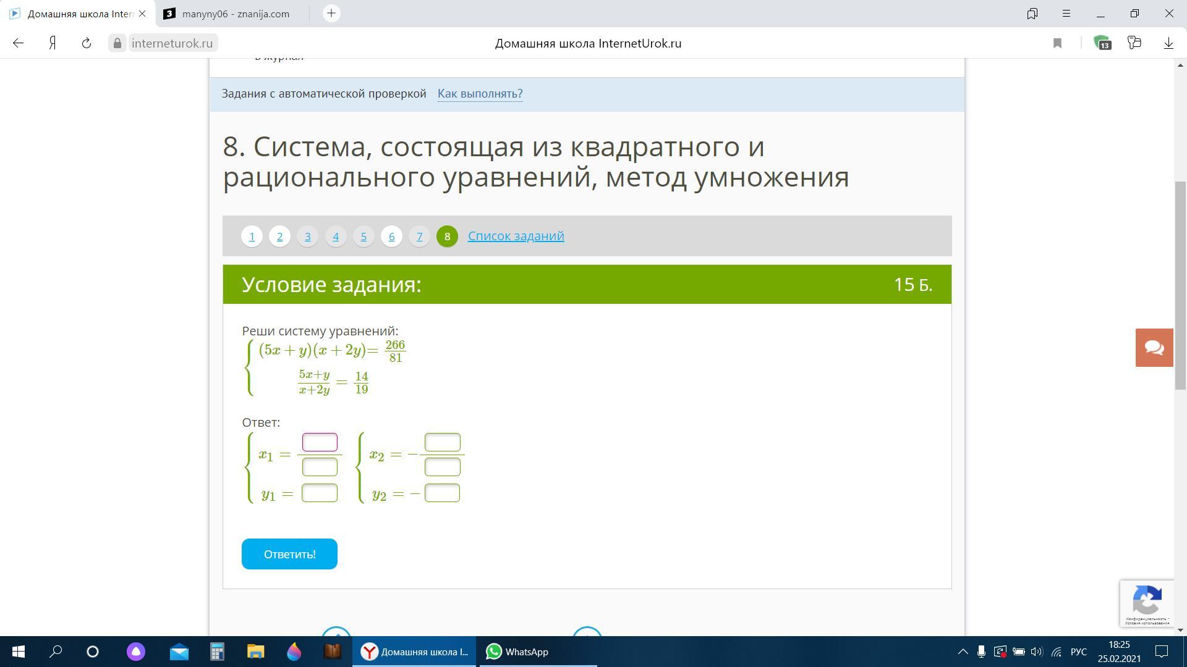Click the Yandex home Я icon
This screenshot has width=1187, height=667.
tap(53, 43)
